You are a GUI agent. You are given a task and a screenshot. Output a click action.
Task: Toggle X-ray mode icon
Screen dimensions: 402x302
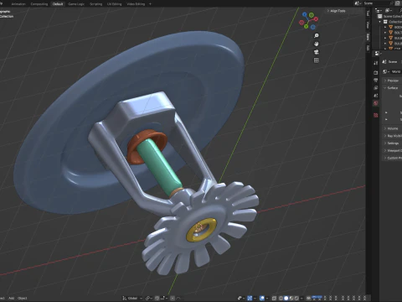[x=274, y=298]
